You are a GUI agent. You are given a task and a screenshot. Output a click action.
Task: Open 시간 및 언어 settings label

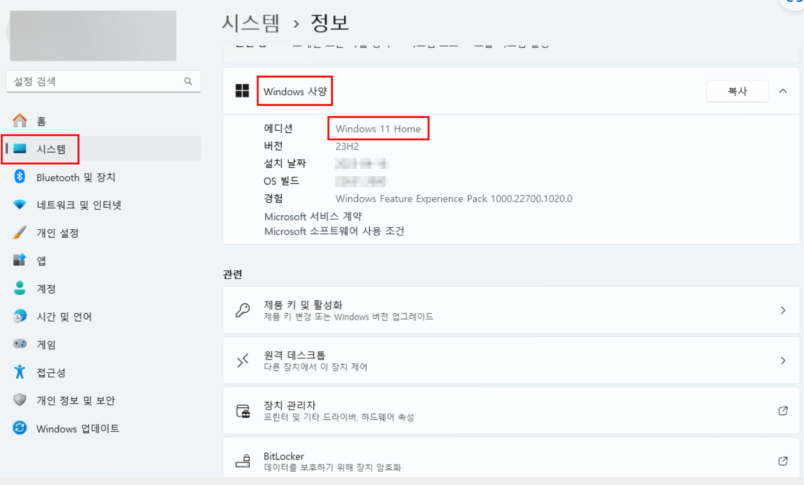[x=64, y=317]
